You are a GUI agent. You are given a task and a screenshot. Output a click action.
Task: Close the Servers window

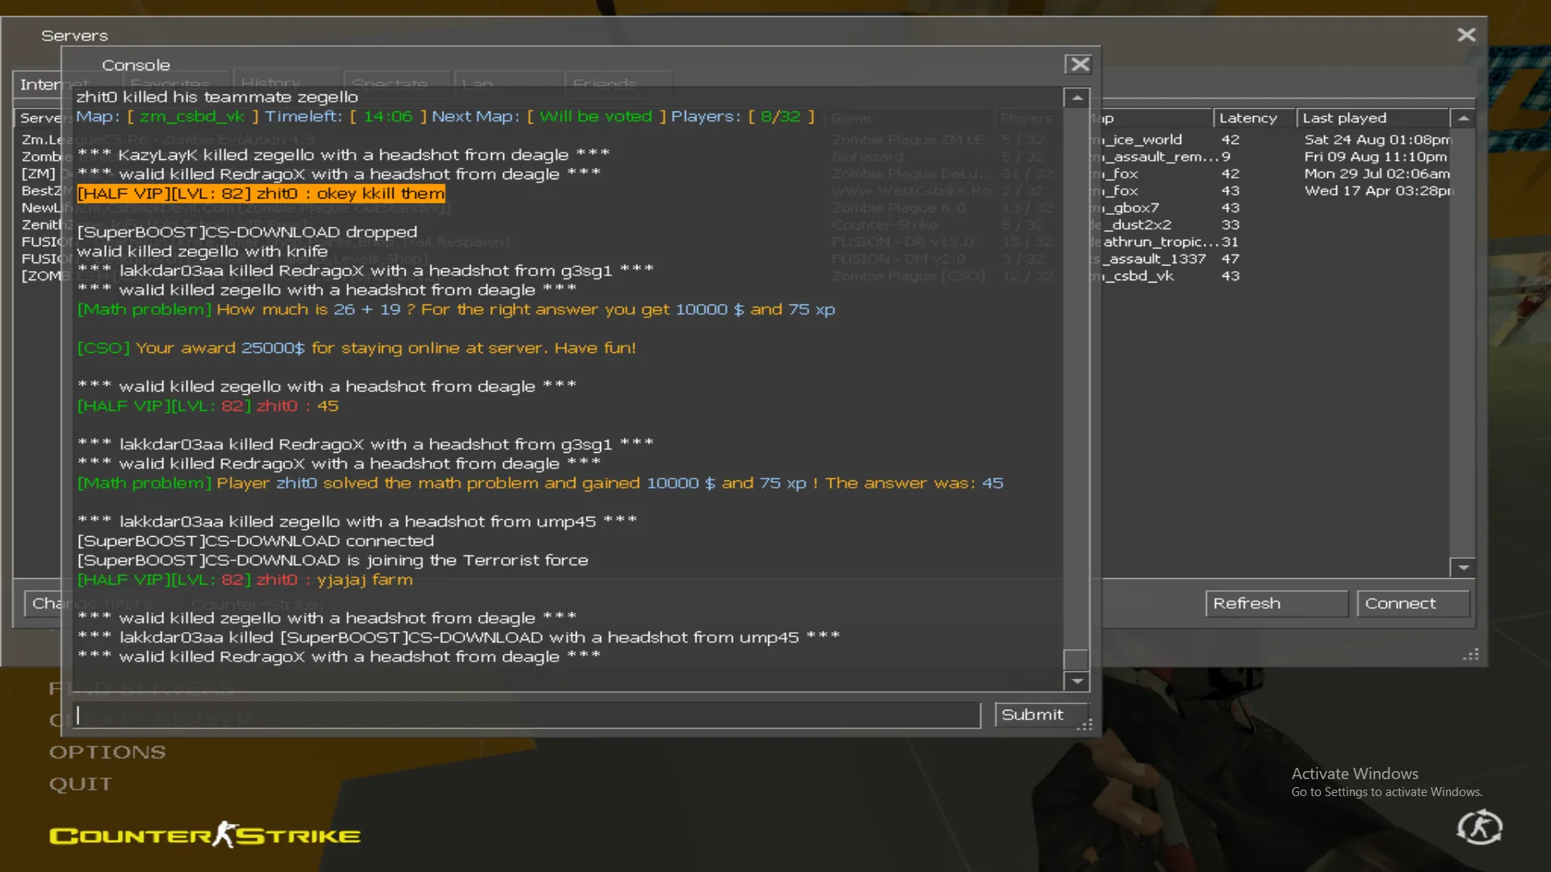(x=1466, y=35)
